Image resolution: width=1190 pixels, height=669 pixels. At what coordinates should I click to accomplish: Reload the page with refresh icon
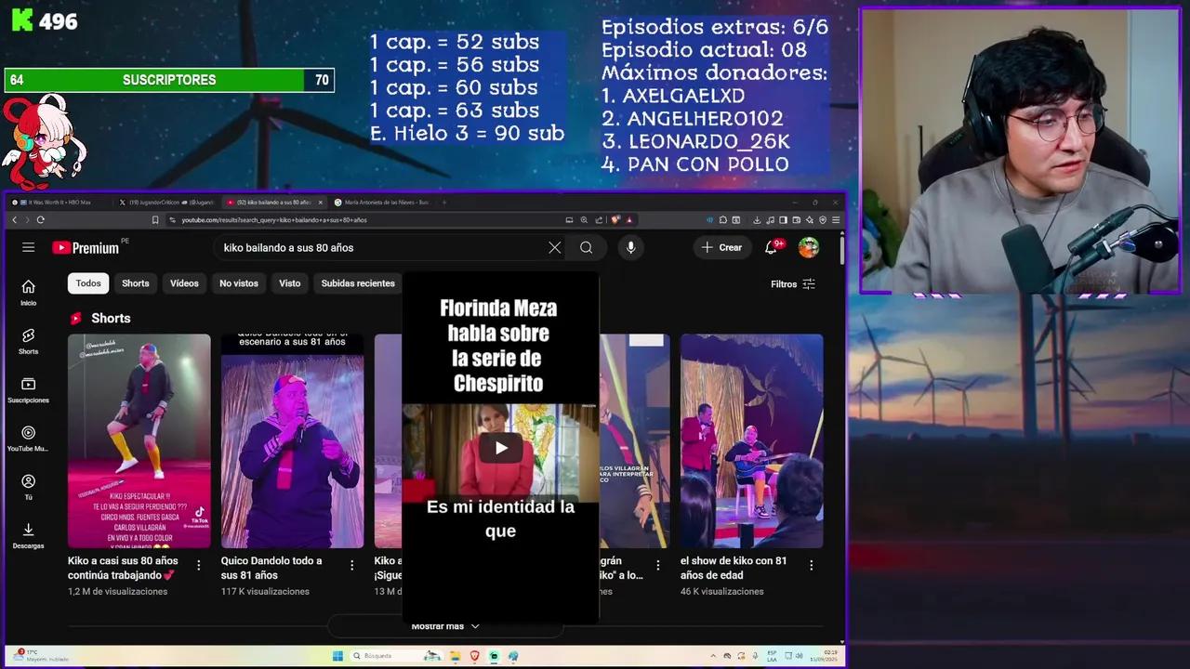pos(40,220)
